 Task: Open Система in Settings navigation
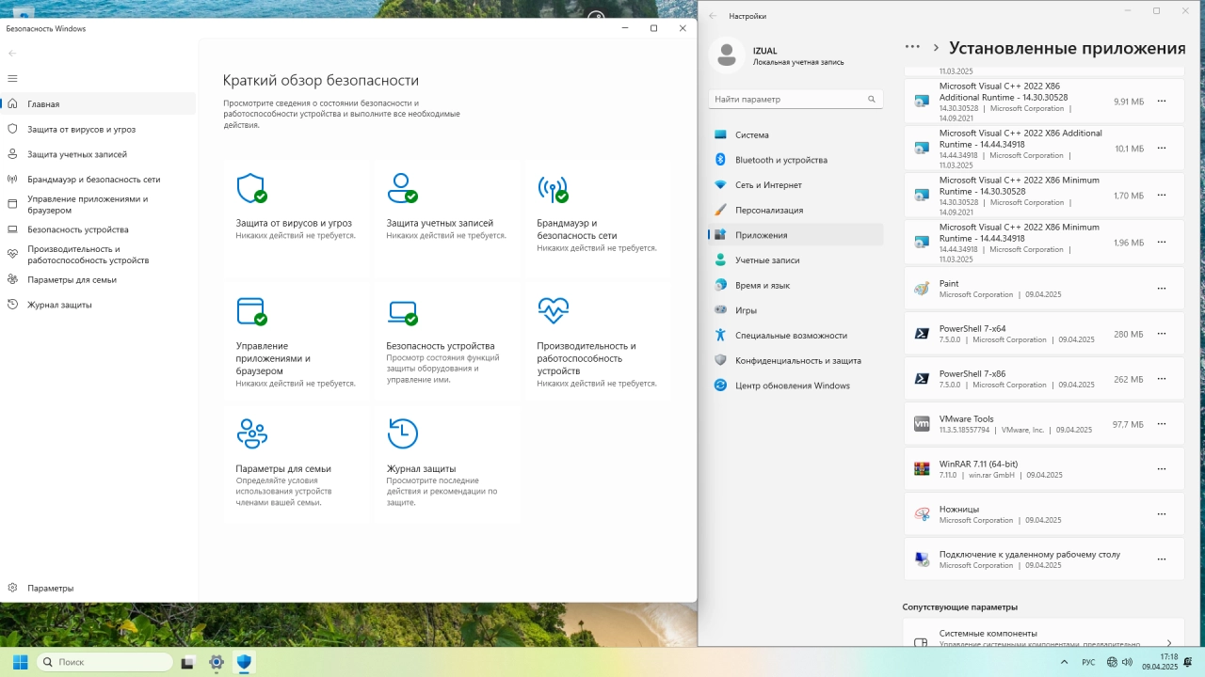click(x=795, y=135)
